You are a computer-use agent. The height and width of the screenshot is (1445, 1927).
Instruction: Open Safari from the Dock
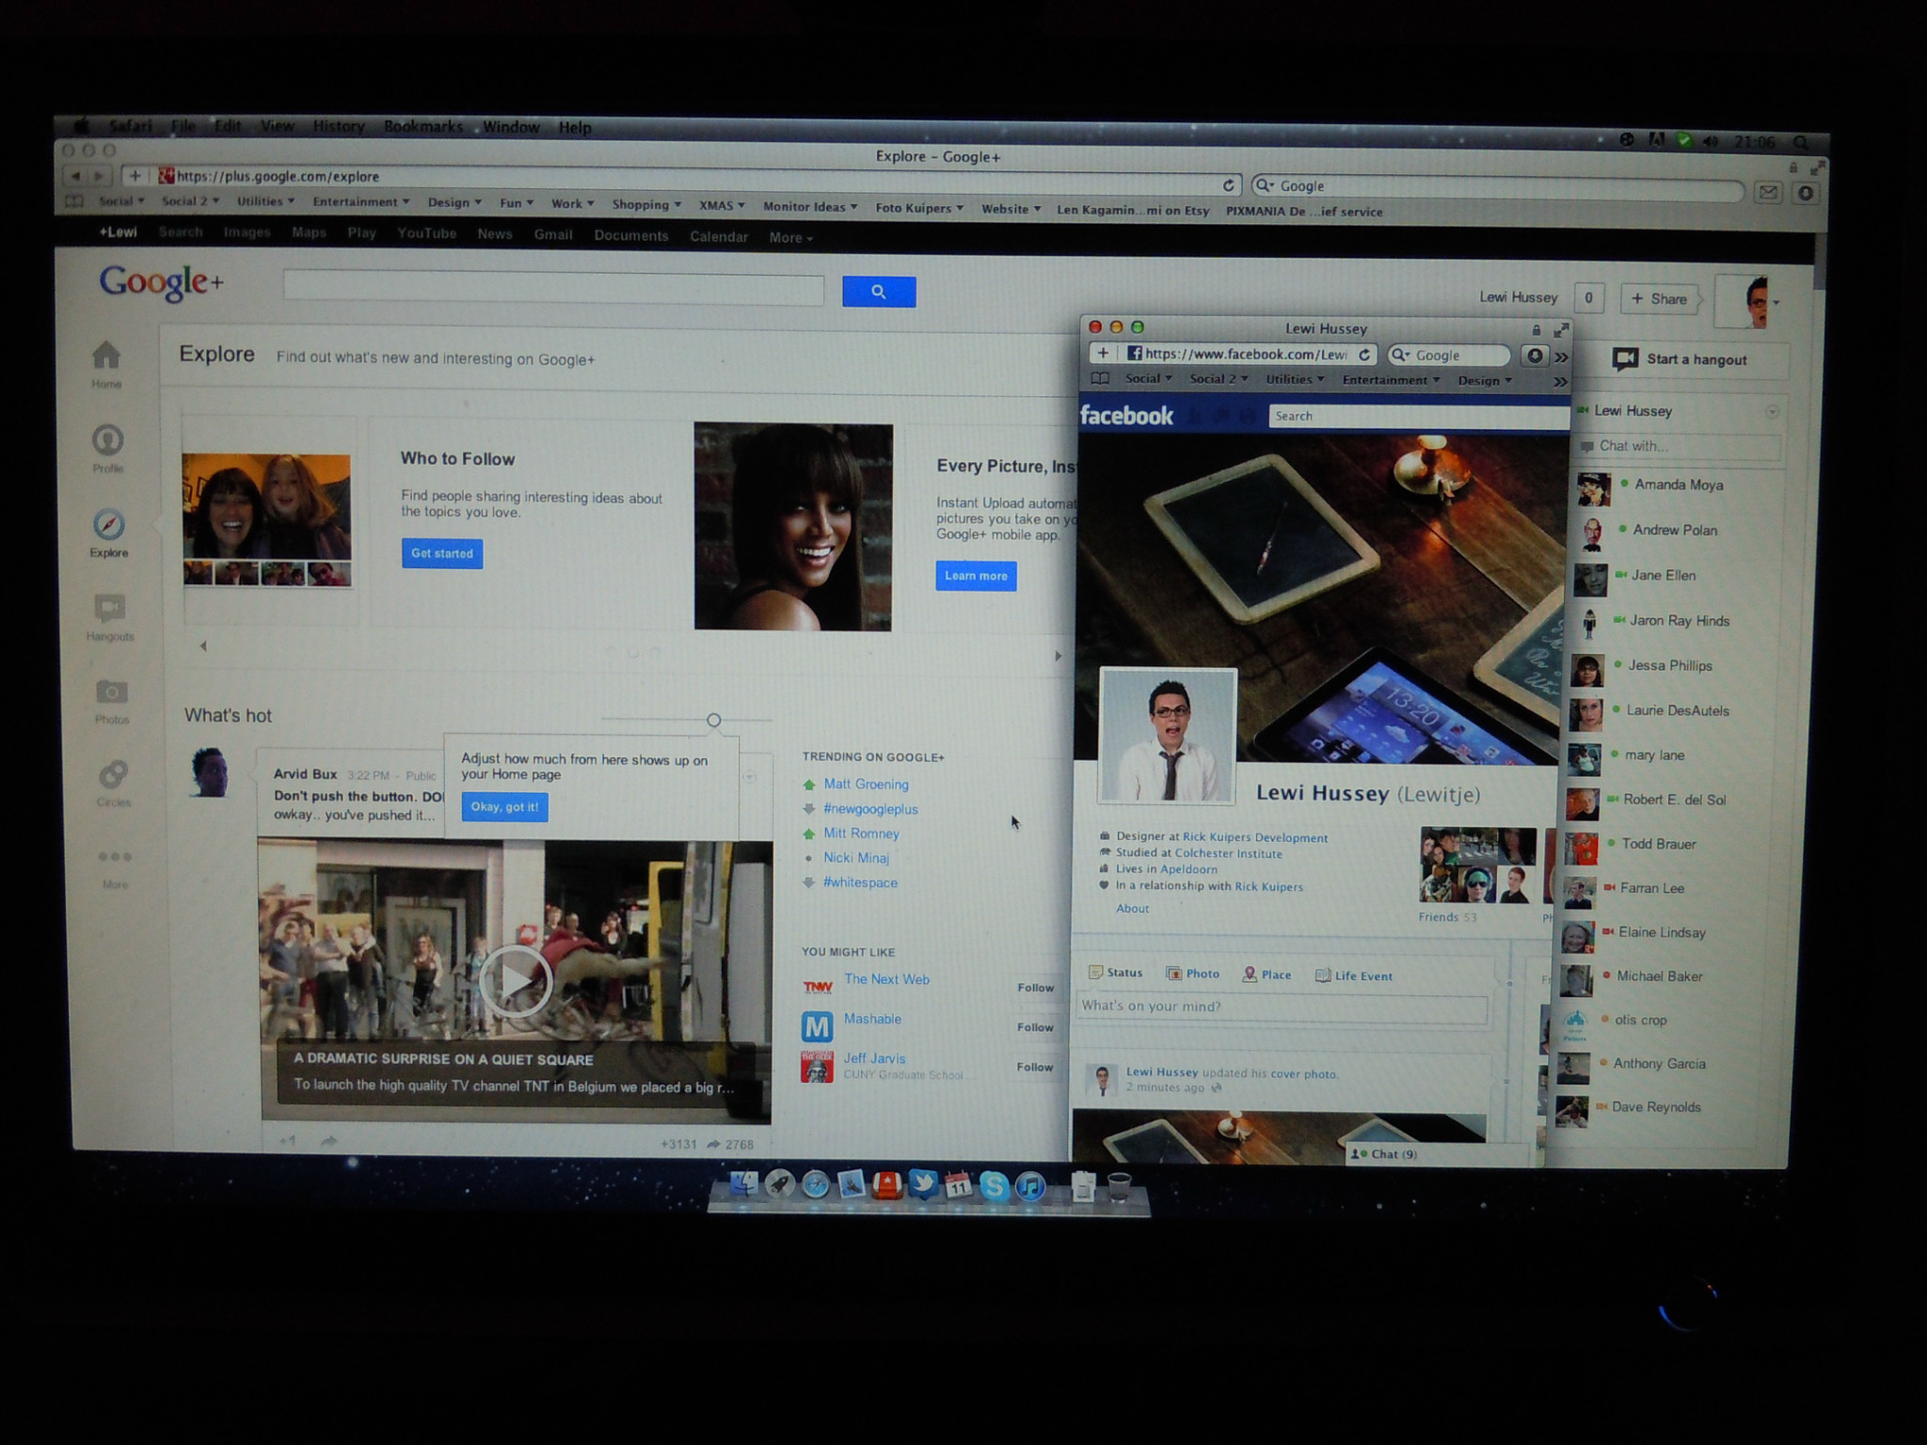pos(815,1185)
